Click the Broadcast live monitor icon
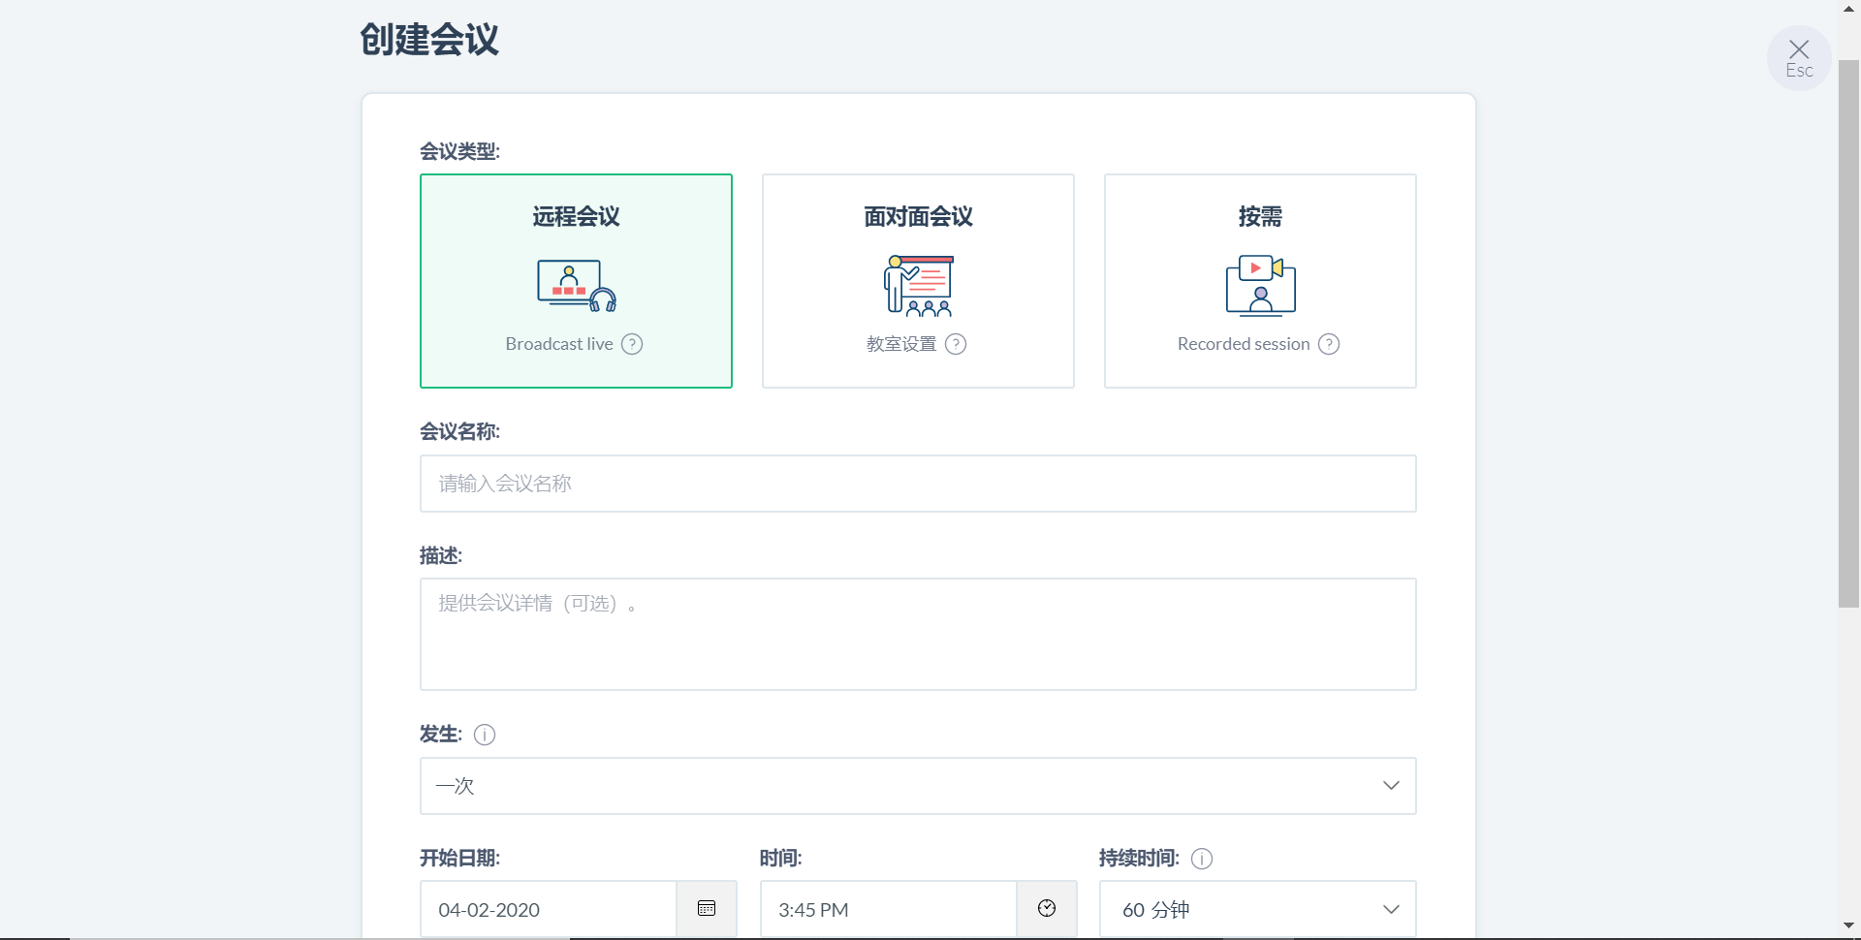1861x940 pixels. coord(575,284)
